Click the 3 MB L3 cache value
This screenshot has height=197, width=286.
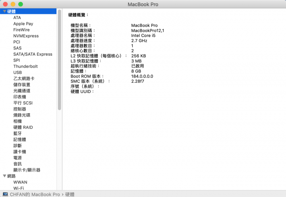(136, 61)
